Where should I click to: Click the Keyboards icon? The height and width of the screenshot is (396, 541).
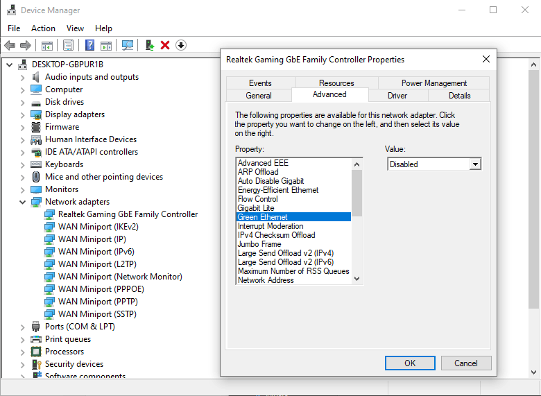36,164
